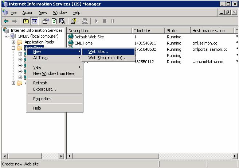The width and height of the screenshot is (239, 168).
Task: Click the MMC icon beside the File menu
Action: pyautogui.click(x=5, y=12)
